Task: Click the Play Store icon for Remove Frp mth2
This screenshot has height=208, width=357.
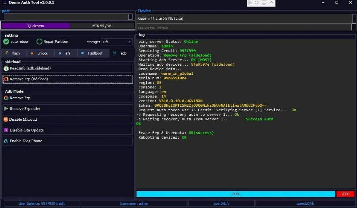Action: [x=6, y=109]
